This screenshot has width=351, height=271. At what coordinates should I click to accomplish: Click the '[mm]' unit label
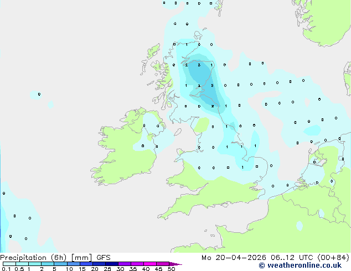(82, 258)
